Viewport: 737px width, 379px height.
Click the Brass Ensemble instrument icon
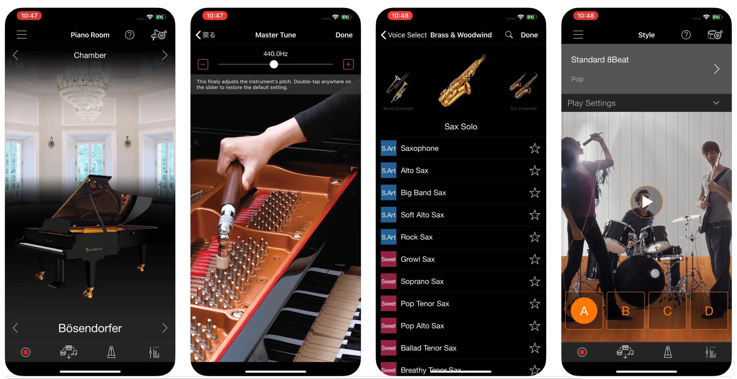coord(397,87)
